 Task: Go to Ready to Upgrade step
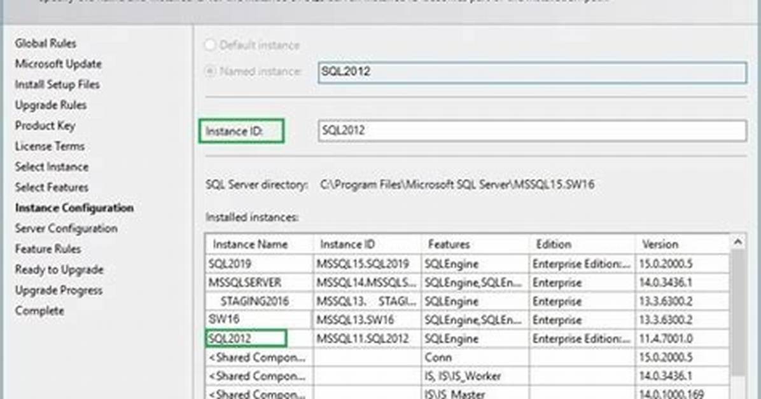59,269
